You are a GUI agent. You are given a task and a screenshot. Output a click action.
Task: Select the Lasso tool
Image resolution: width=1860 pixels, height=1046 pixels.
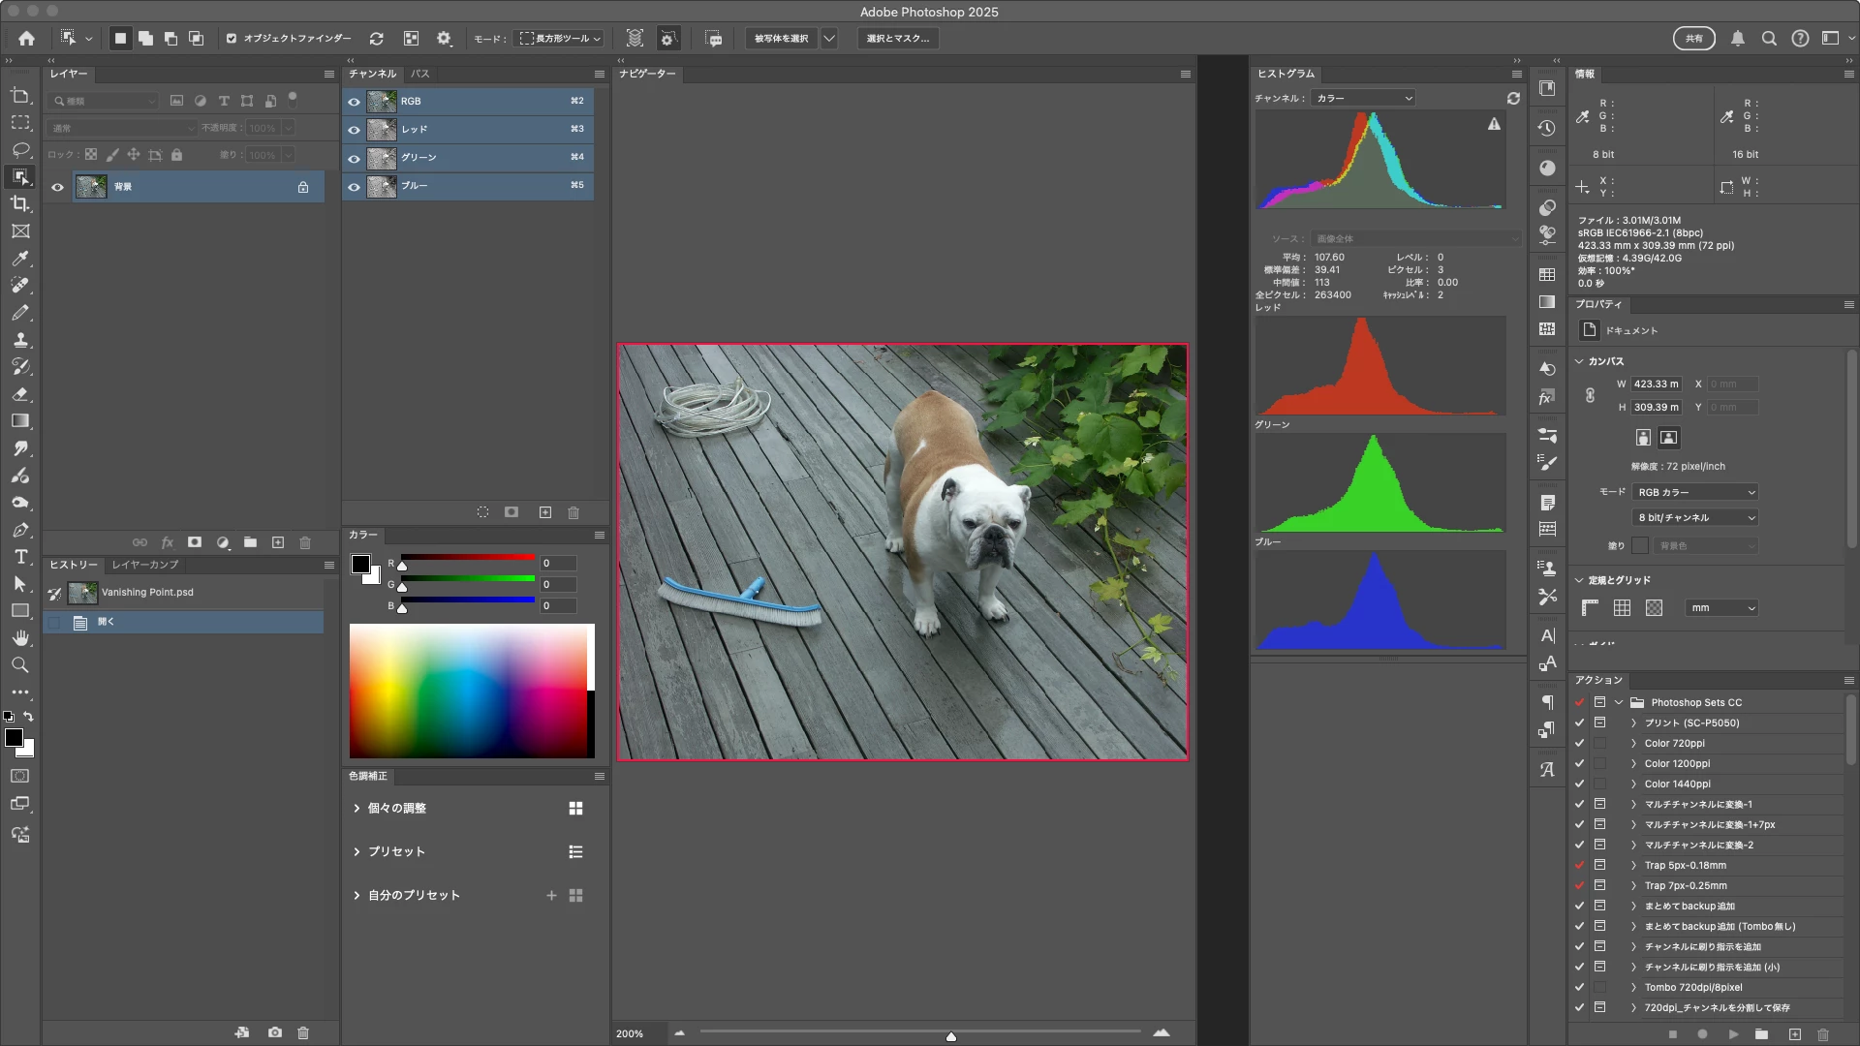click(20, 150)
